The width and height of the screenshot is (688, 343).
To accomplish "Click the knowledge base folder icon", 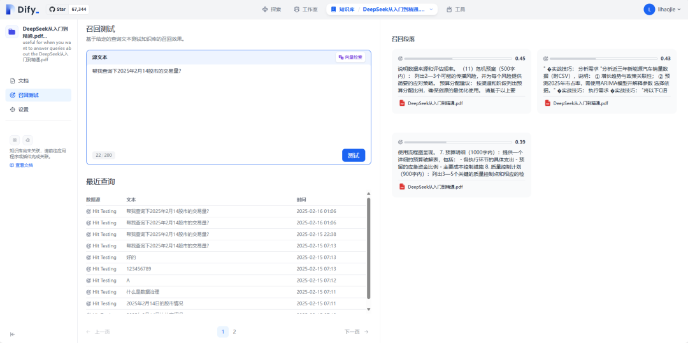I will [x=12, y=32].
